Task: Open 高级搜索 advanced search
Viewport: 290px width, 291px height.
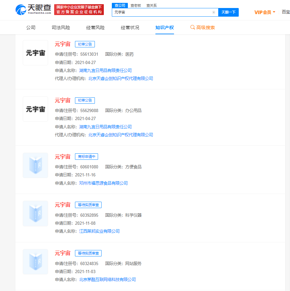Action: point(205,28)
